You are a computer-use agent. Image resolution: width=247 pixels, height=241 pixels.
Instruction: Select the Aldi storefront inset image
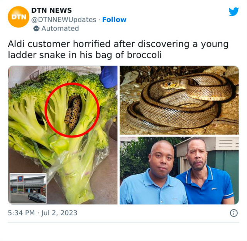[28, 188]
